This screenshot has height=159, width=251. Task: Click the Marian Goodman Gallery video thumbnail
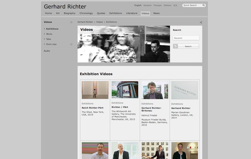coord(184,90)
